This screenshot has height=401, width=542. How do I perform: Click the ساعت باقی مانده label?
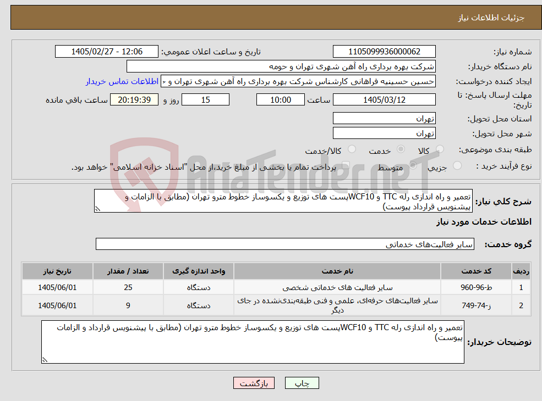76,100
